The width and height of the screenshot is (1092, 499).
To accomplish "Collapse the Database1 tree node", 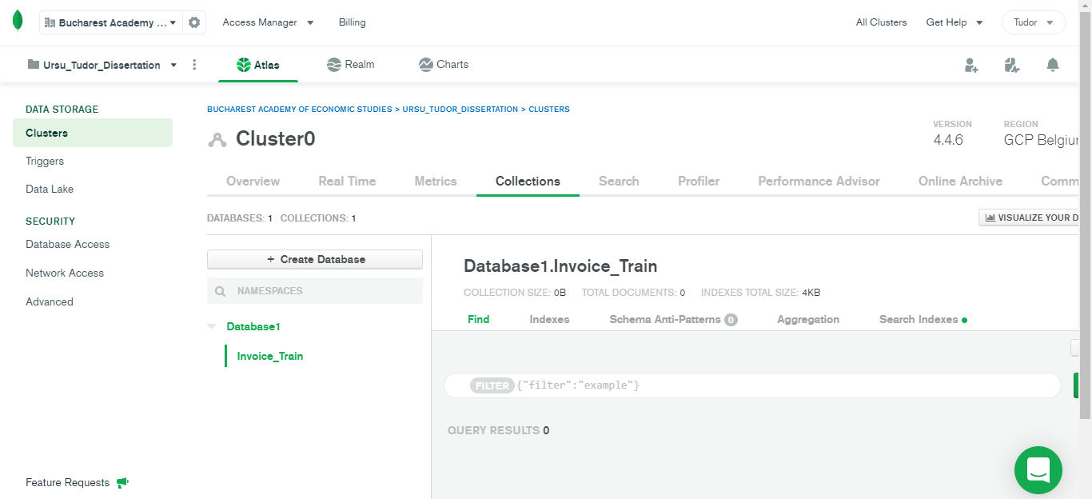I will pos(212,326).
